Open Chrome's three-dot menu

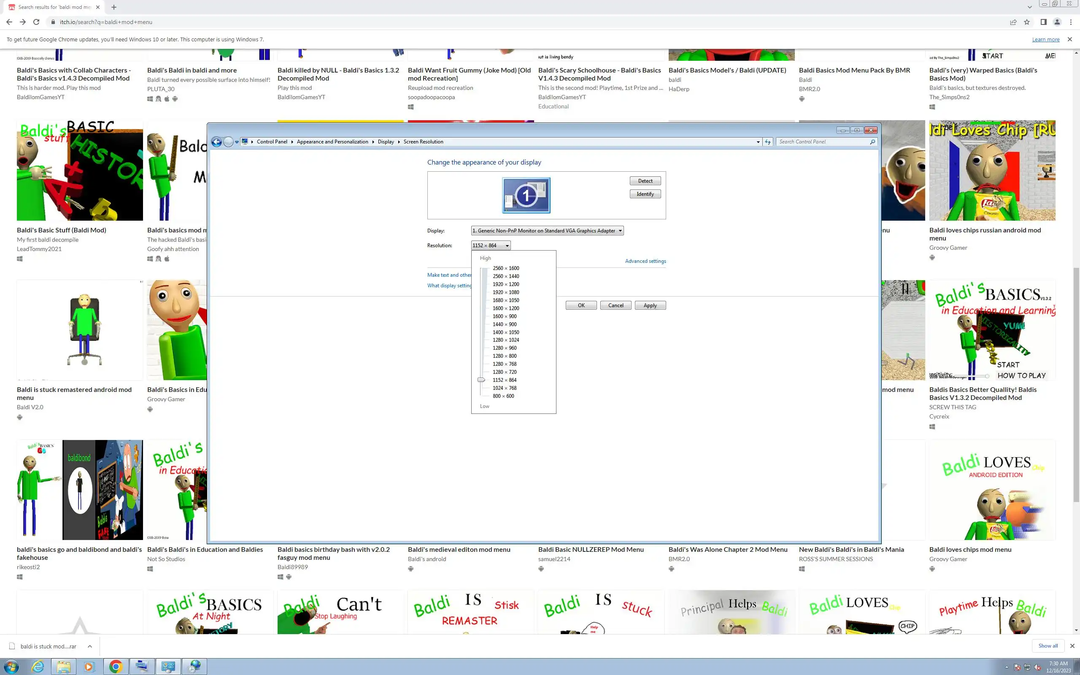click(1071, 22)
